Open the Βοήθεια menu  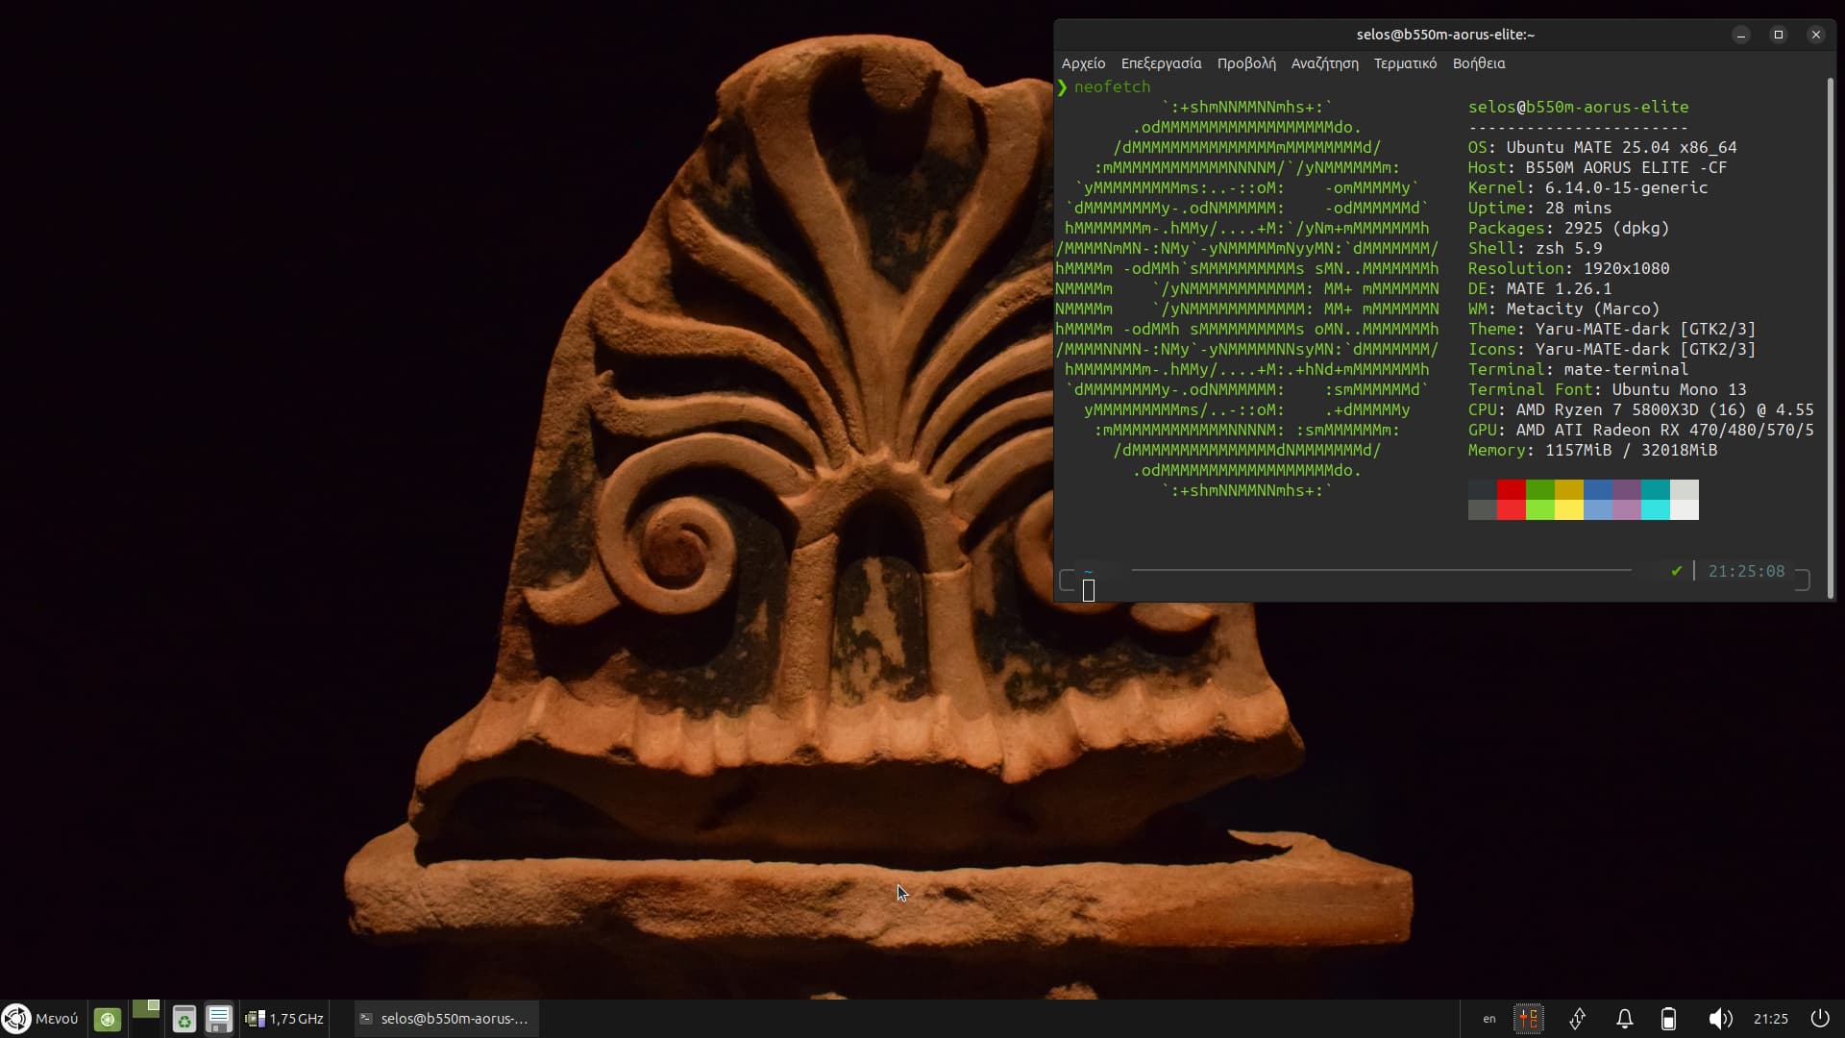click(1478, 63)
